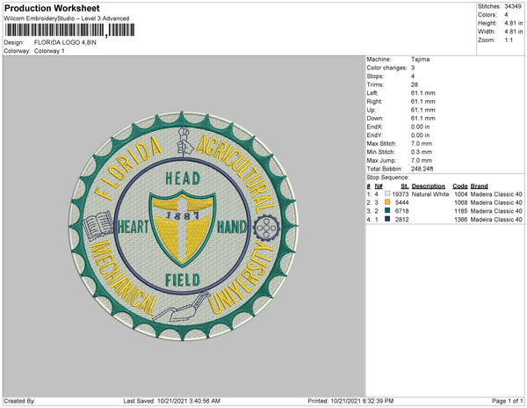
Task: Click the Up value "61.1 mm"
Action: point(422,110)
